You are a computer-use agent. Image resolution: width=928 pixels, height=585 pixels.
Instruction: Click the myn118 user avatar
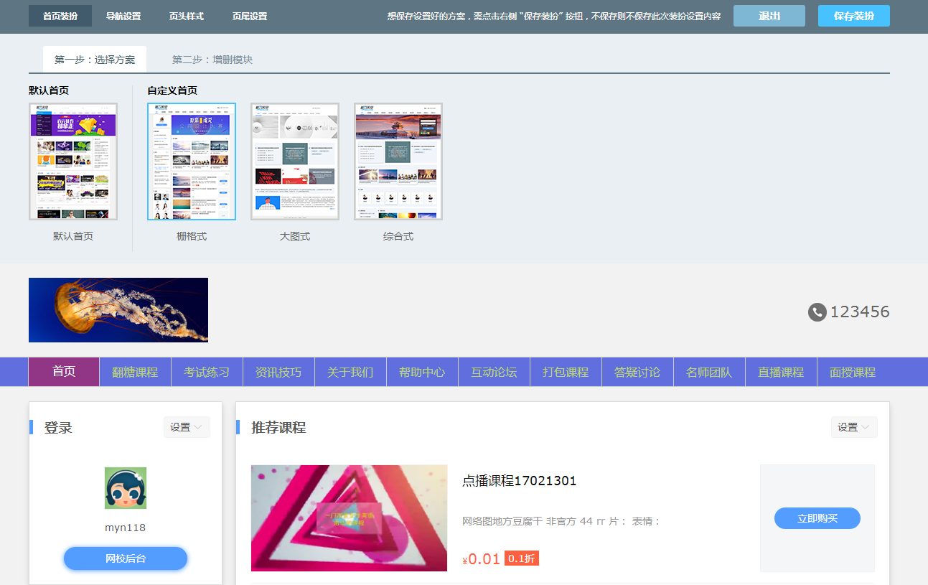(126, 488)
